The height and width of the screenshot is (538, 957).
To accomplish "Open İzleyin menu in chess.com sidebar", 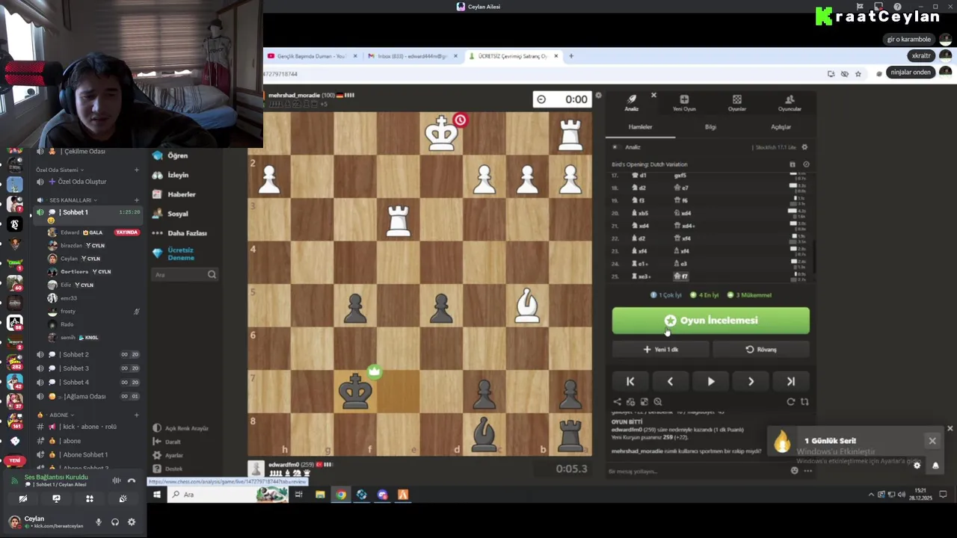I will 178,175.
